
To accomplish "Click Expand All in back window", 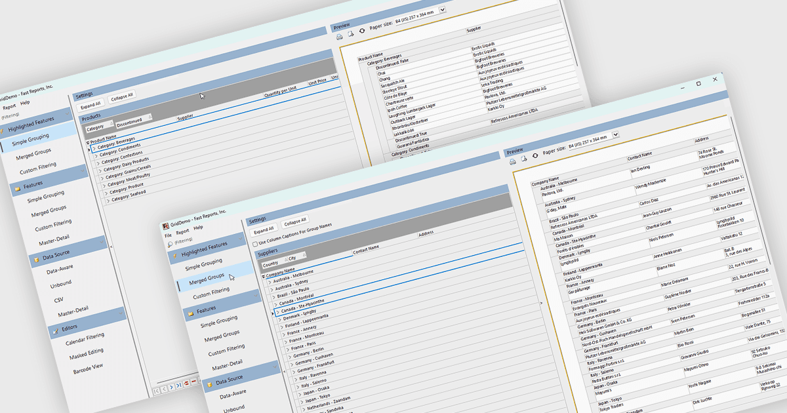I will (x=91, y=104).
